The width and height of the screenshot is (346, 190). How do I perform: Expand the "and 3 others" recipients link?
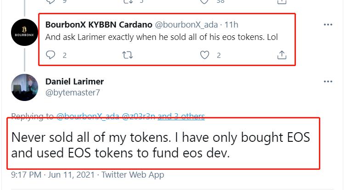coord(181,117)
